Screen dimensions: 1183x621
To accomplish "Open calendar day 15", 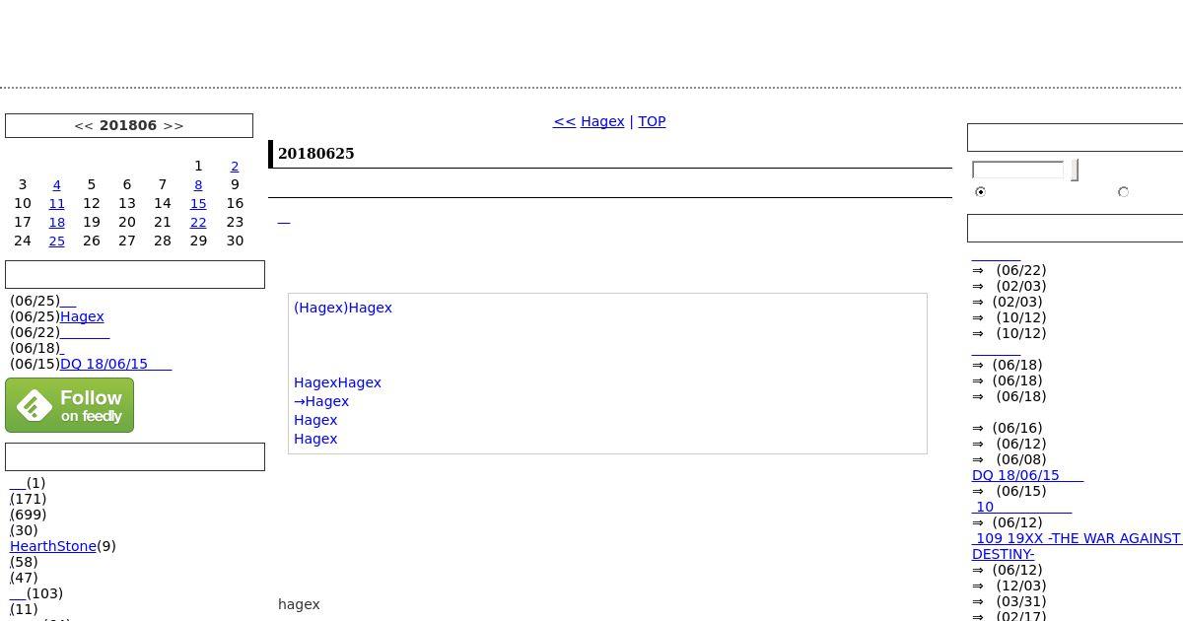I will tap(198, 203).
